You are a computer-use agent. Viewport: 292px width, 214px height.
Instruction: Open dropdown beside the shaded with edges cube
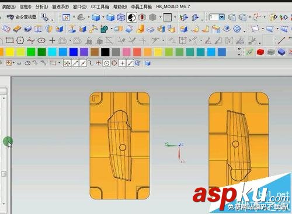pos(103,17)
